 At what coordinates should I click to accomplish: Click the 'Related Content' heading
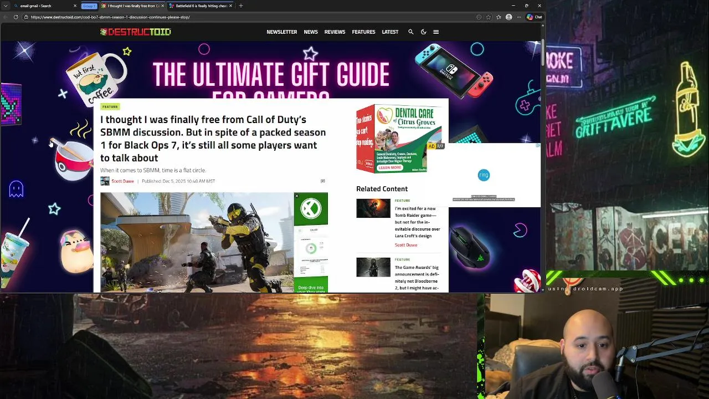382,189
